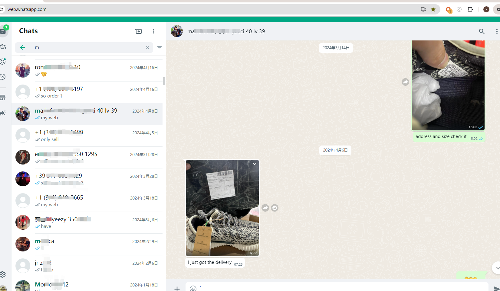This screenshot has width=500, height=291.
Task: Open the emoji picker in composer
Action: tap(193, 288)
